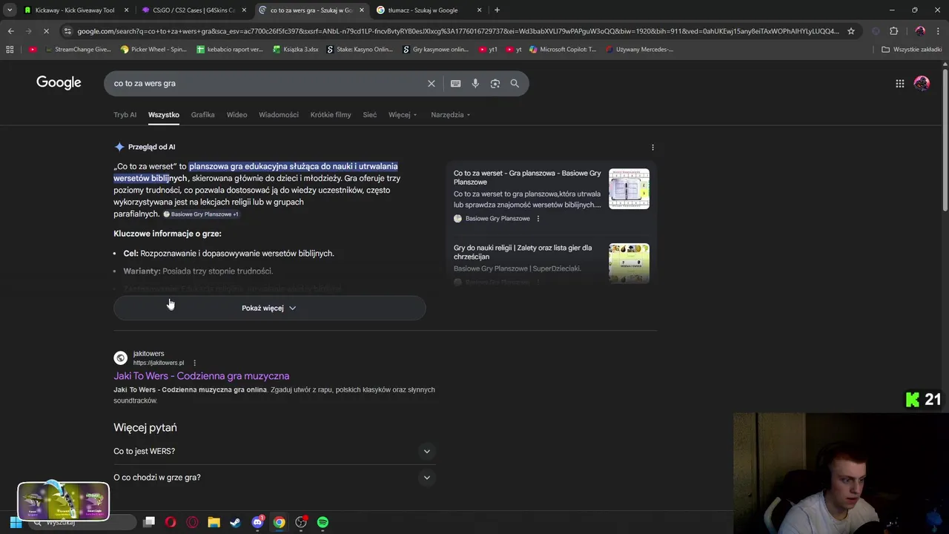Open Google account avatar on the page
The image size is (949, 534).
tap(922, 84)
